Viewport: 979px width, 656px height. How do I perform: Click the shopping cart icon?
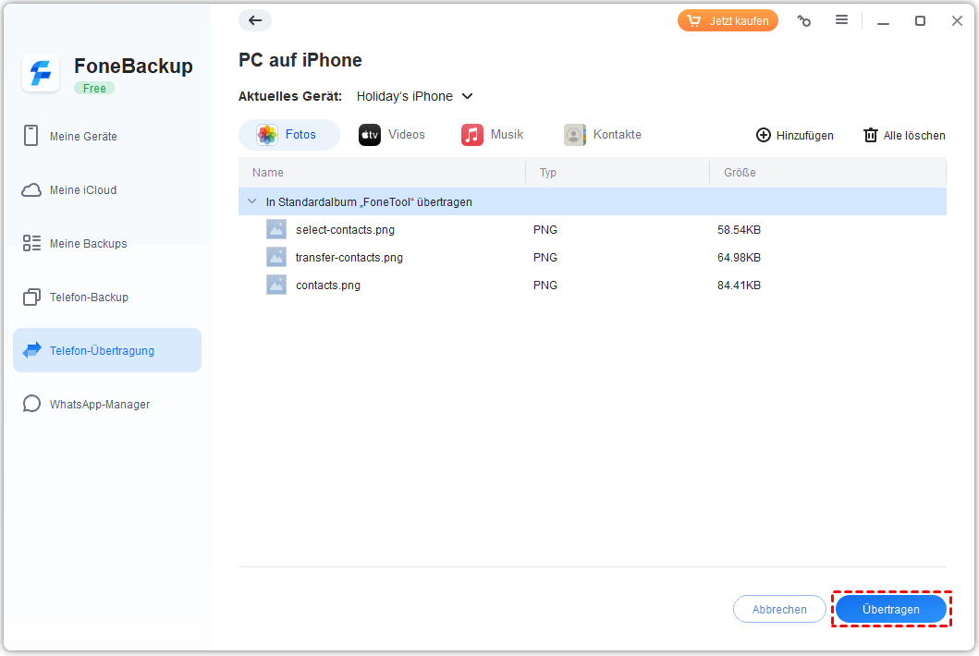click(x=693, y=20)
